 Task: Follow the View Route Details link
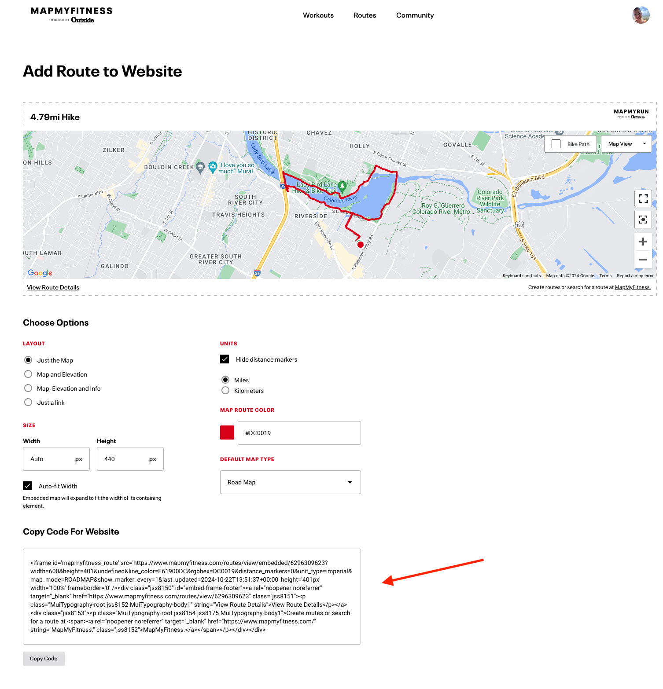[53, 287]
